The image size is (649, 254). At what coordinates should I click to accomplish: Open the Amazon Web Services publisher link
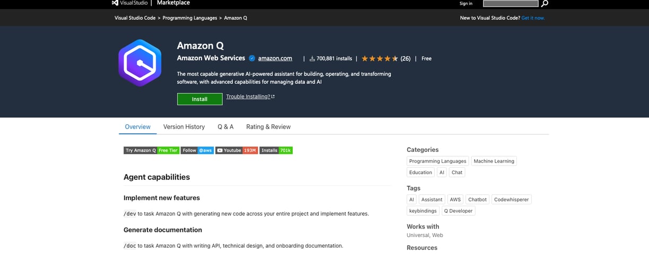click(211, 58)
